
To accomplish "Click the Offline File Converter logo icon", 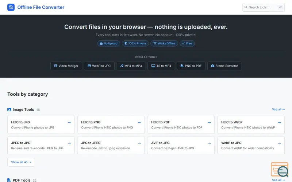I will click(x=11, y=7).
